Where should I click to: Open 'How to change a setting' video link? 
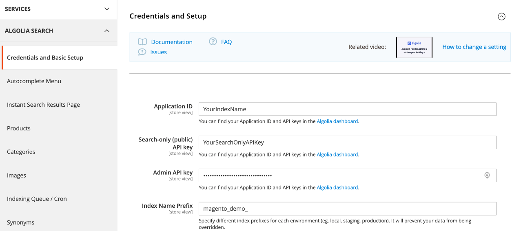[x=474, y=47]
